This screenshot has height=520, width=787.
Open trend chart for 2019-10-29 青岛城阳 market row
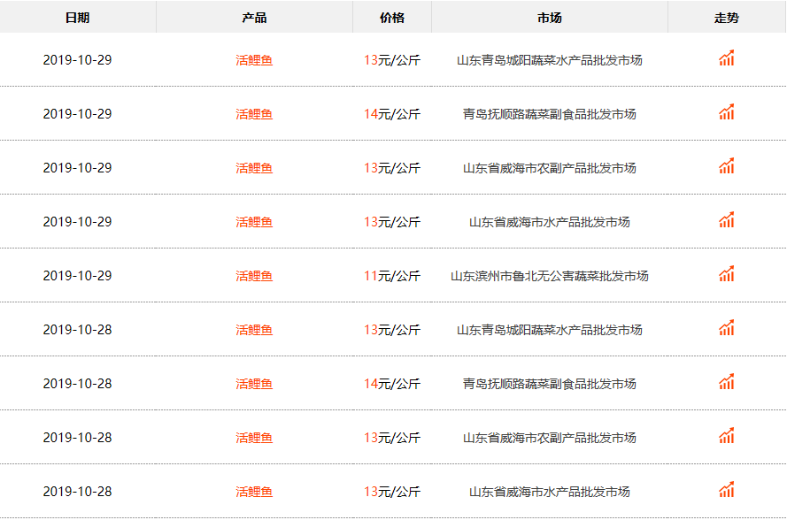726,59
